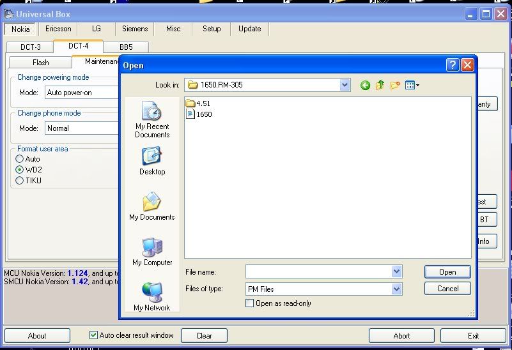The height and width of the screenshot is (350, 512).
Task: Expand the File name dropdown arrow
Action: tap(396, 271)
